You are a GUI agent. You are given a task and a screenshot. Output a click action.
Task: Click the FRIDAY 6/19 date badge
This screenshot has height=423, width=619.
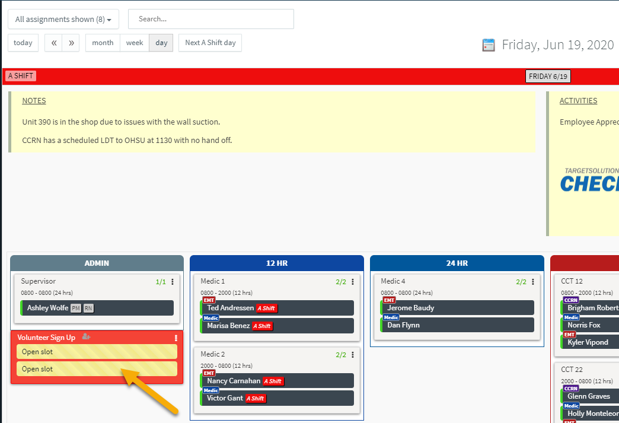(548, 76)
